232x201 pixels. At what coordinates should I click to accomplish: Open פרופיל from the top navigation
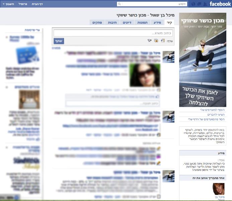pos(22,4)
